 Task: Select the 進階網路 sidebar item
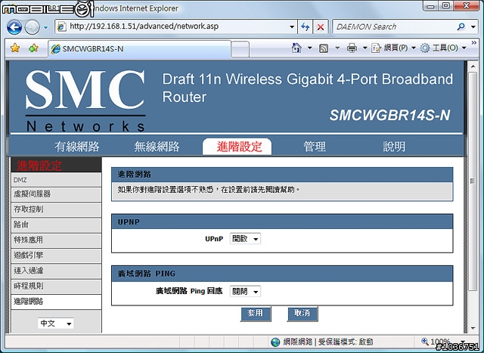(56, 302)
